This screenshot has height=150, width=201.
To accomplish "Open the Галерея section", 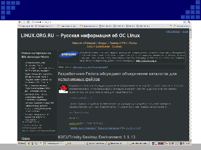I will click(90, 43).
